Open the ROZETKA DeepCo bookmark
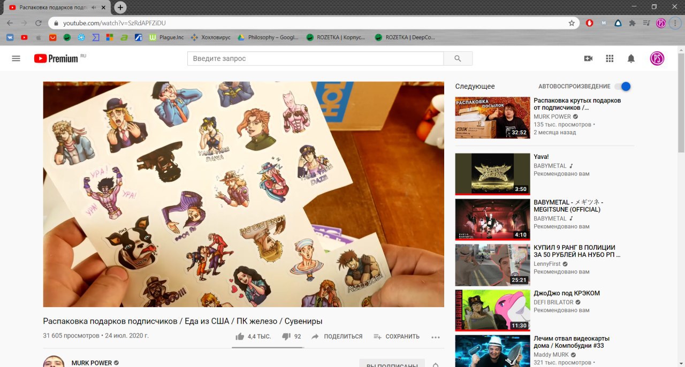Image resolution: width=685 pixels, height=367 pixels. (x=405, y=37)
